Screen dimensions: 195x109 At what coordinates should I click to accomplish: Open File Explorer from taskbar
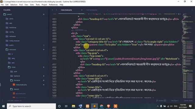click(x=73, y=106)
